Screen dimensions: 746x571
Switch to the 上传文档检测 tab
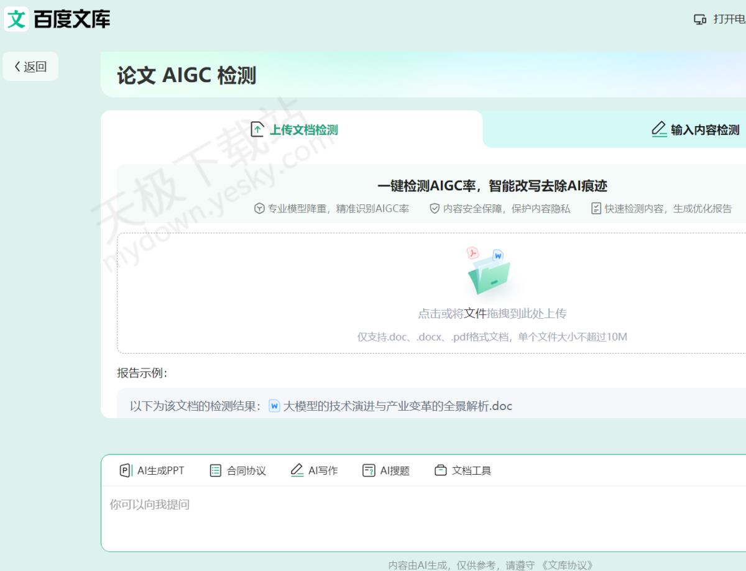click(294, 130)
